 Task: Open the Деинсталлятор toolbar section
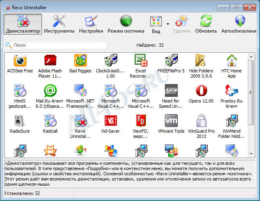(23, 24)
